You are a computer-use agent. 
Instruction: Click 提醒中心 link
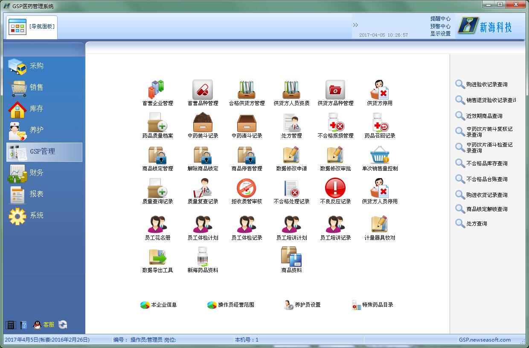(x=440, y=19)
